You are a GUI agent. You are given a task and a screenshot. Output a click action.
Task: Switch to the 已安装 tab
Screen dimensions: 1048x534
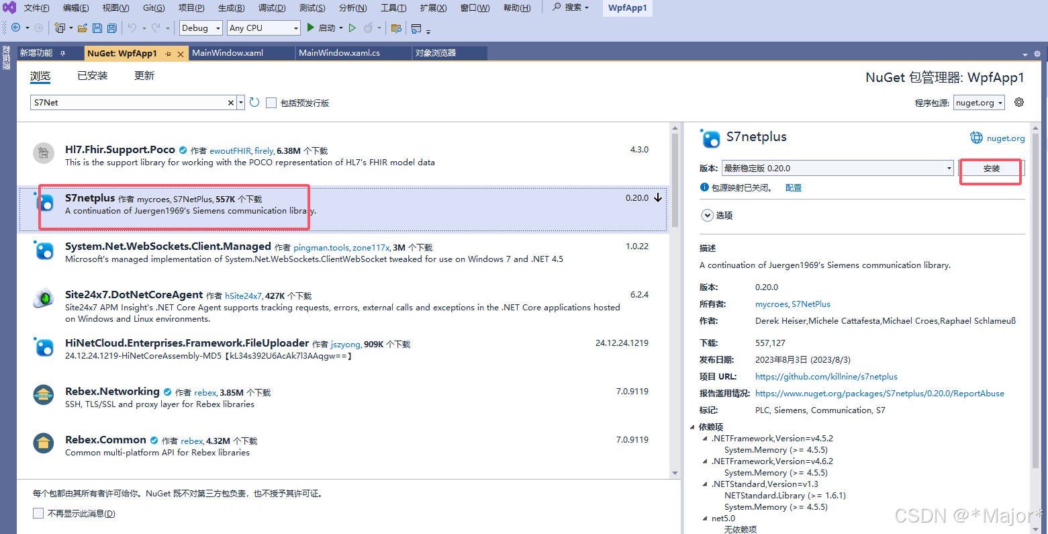[92, 76]
